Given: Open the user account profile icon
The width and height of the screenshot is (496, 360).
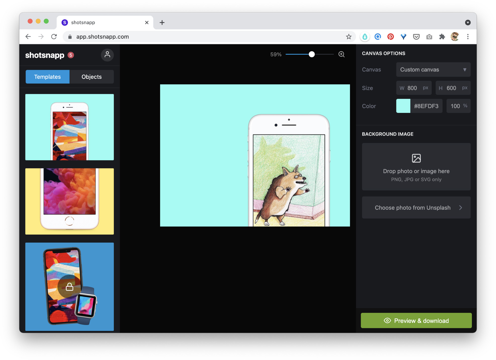Looking at the screenshot, I should coord(107,55).
